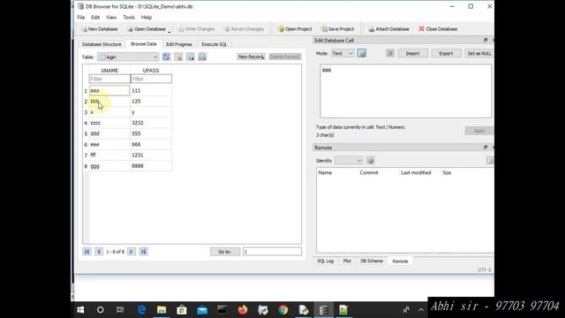Viewport: 565px width, 318px height.
Task: Go to the previous page of records
Action: pyautogui.click(x=99, y=252)
